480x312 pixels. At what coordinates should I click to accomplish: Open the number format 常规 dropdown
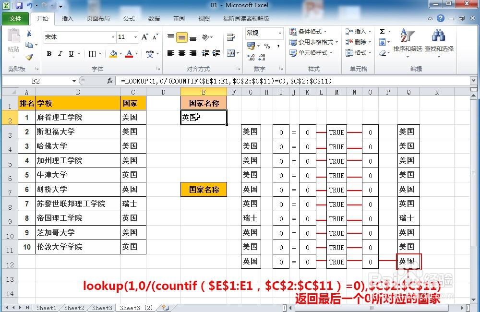280,33
